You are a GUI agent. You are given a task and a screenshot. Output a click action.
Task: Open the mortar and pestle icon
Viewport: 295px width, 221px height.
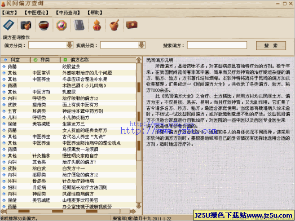[115, 25]
